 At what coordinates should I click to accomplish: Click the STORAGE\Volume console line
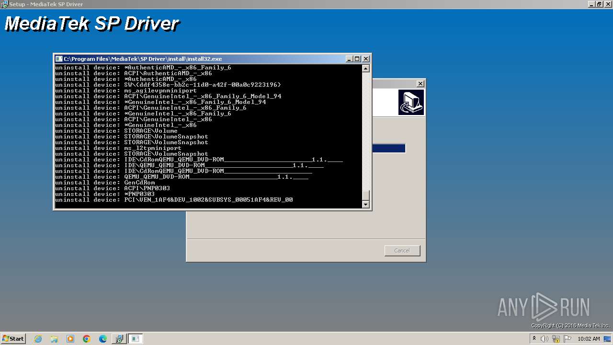[x=116, y=131]
